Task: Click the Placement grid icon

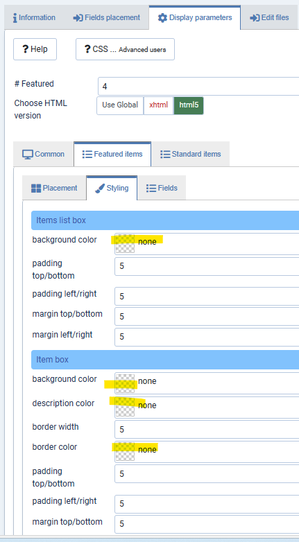Action: [36, 189]
